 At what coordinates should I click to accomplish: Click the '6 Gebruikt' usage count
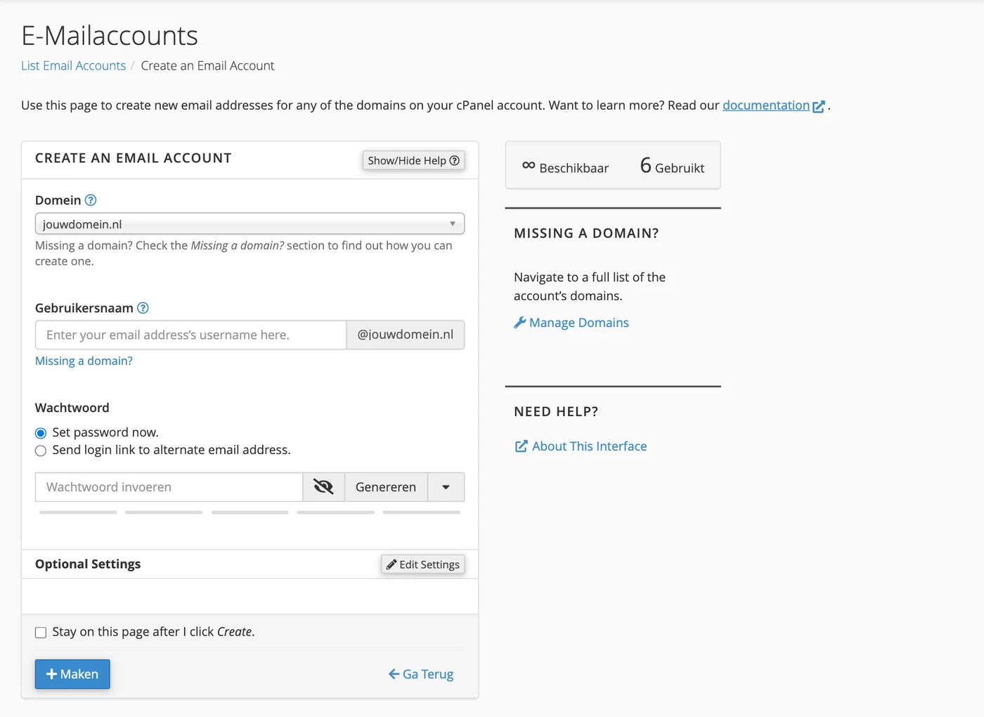[672, 166]
